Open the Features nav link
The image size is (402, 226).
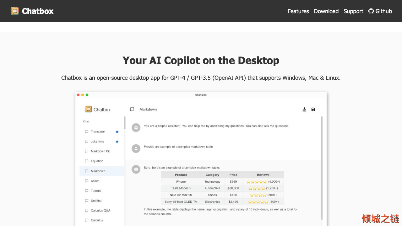click(298, 11)
